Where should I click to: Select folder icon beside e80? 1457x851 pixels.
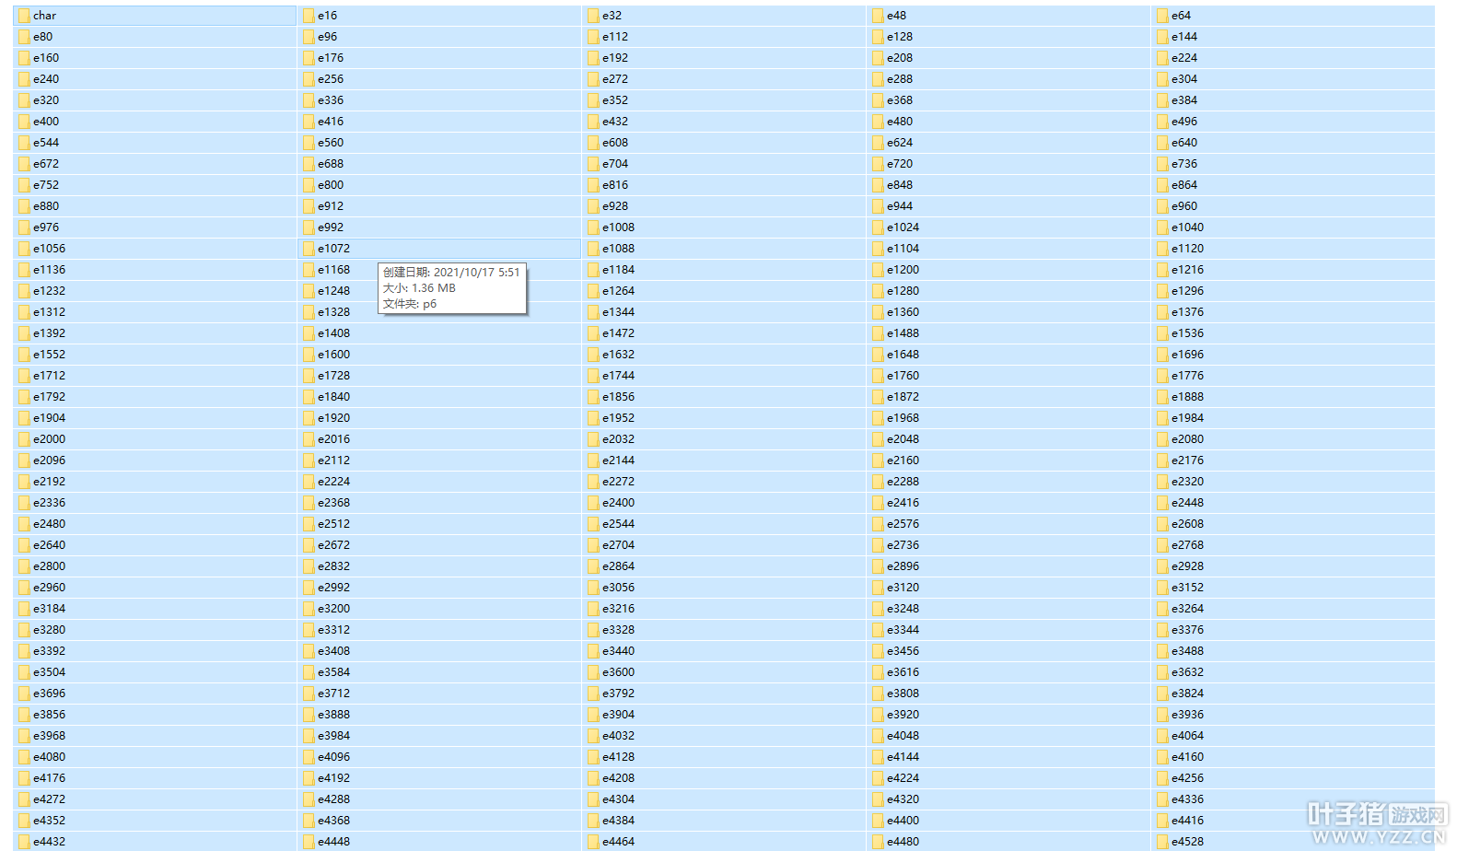pyautogui.click(x=24, y=37)
